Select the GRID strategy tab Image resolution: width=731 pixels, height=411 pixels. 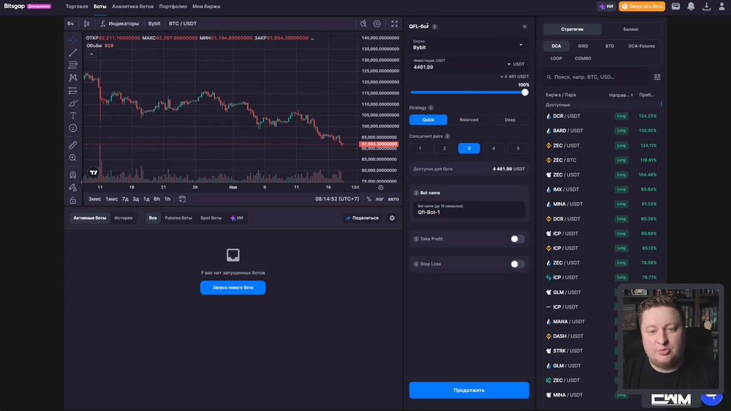(x=583, y=46)
